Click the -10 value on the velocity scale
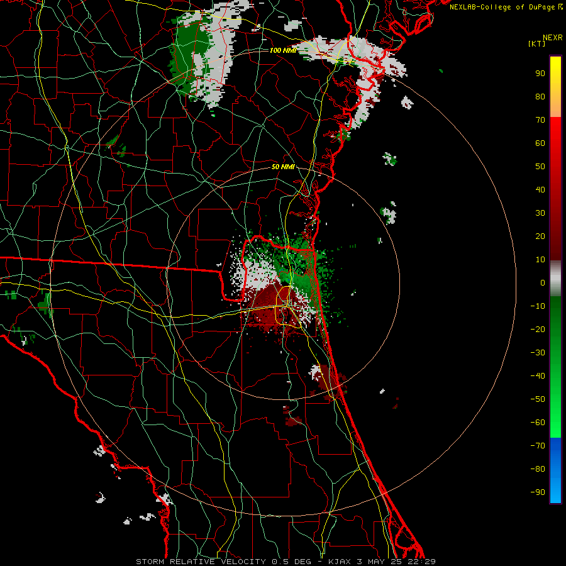Image resolution: width=566 pixels, height=566 pixels. tap(538, 306)
